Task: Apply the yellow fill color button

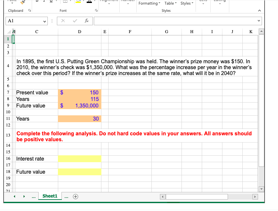Action: pyautogui.click(x=78, y=2)
